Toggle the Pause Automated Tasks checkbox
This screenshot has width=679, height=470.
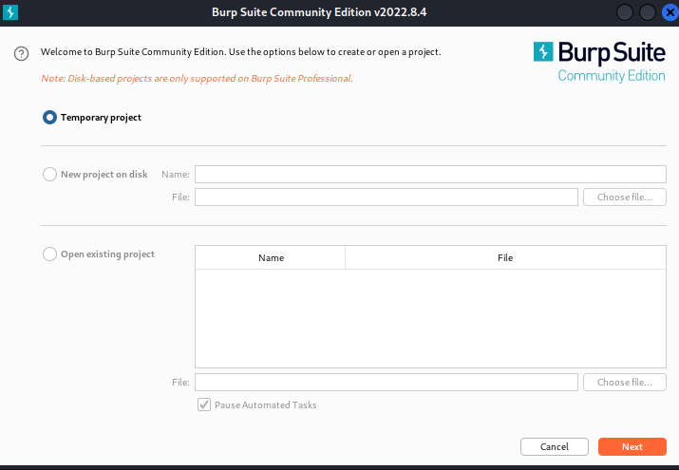click(x=204, y=404)
